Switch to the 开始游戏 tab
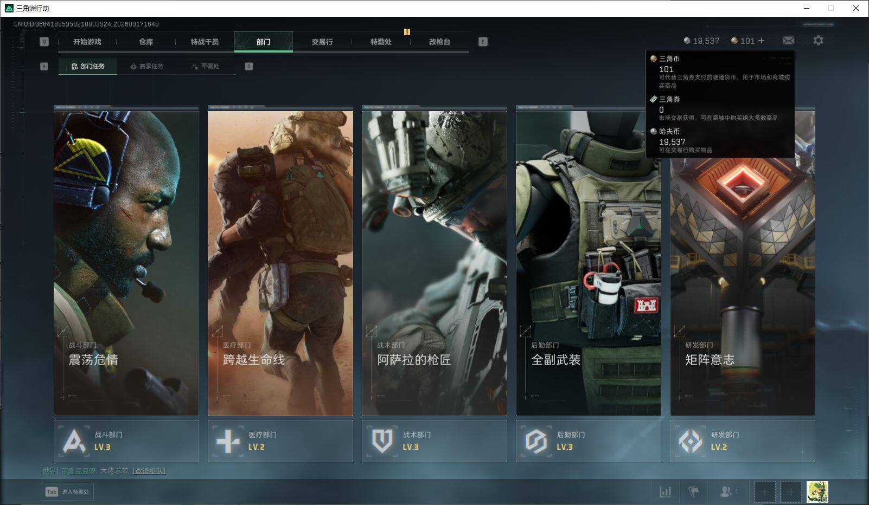This screenshot has height=505, width=869. point(87,42)
